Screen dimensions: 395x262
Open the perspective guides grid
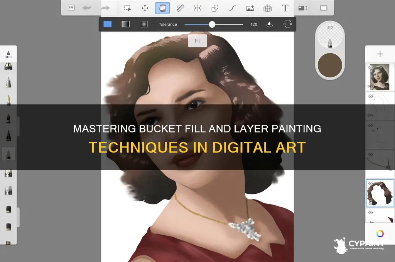(267, 8)
